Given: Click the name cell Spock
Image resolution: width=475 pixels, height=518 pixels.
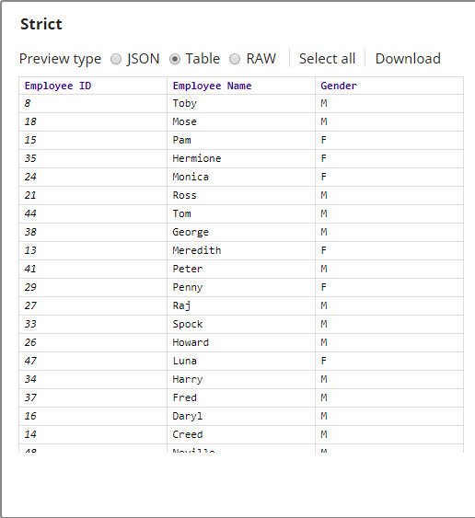Looking at the screenshot, I should click(241, 325).
